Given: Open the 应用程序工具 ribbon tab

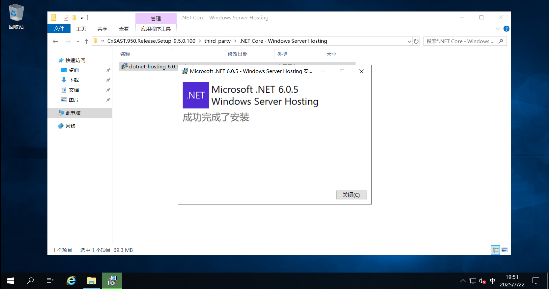Looking at the screenshot, I should click(156, 29).
